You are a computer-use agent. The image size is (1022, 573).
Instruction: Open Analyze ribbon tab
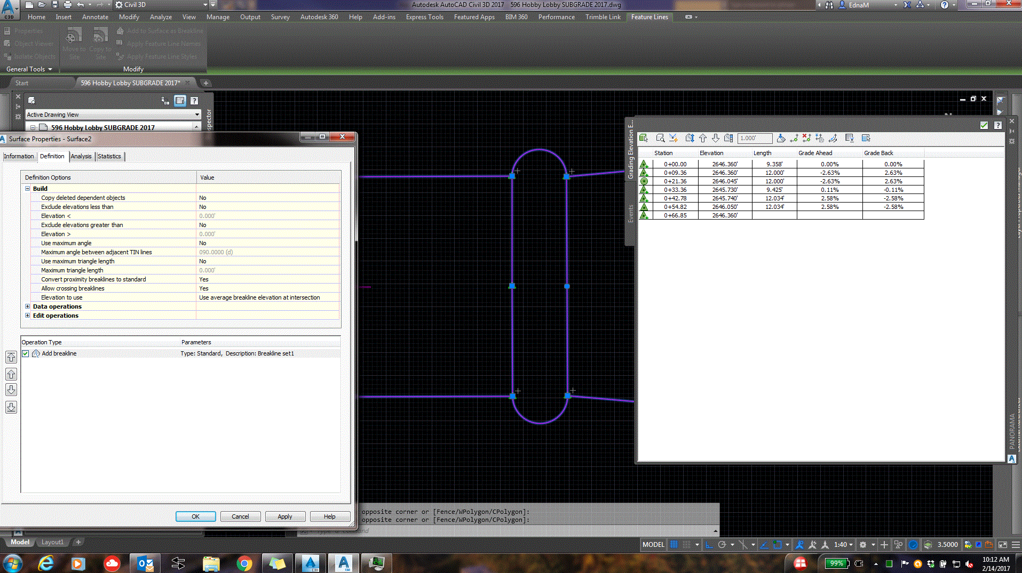(161, 17)
